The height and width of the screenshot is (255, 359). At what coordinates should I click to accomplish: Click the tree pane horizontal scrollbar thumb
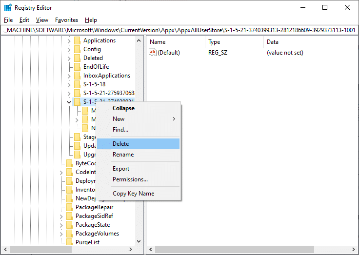coord(41,250)
